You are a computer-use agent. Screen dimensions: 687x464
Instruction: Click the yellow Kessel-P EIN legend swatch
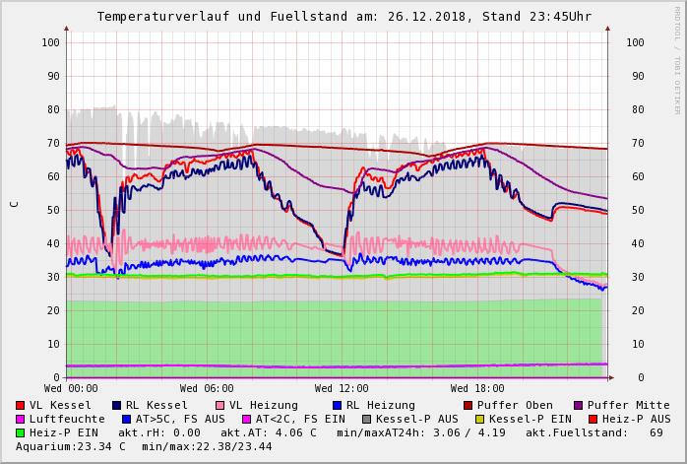482,419
